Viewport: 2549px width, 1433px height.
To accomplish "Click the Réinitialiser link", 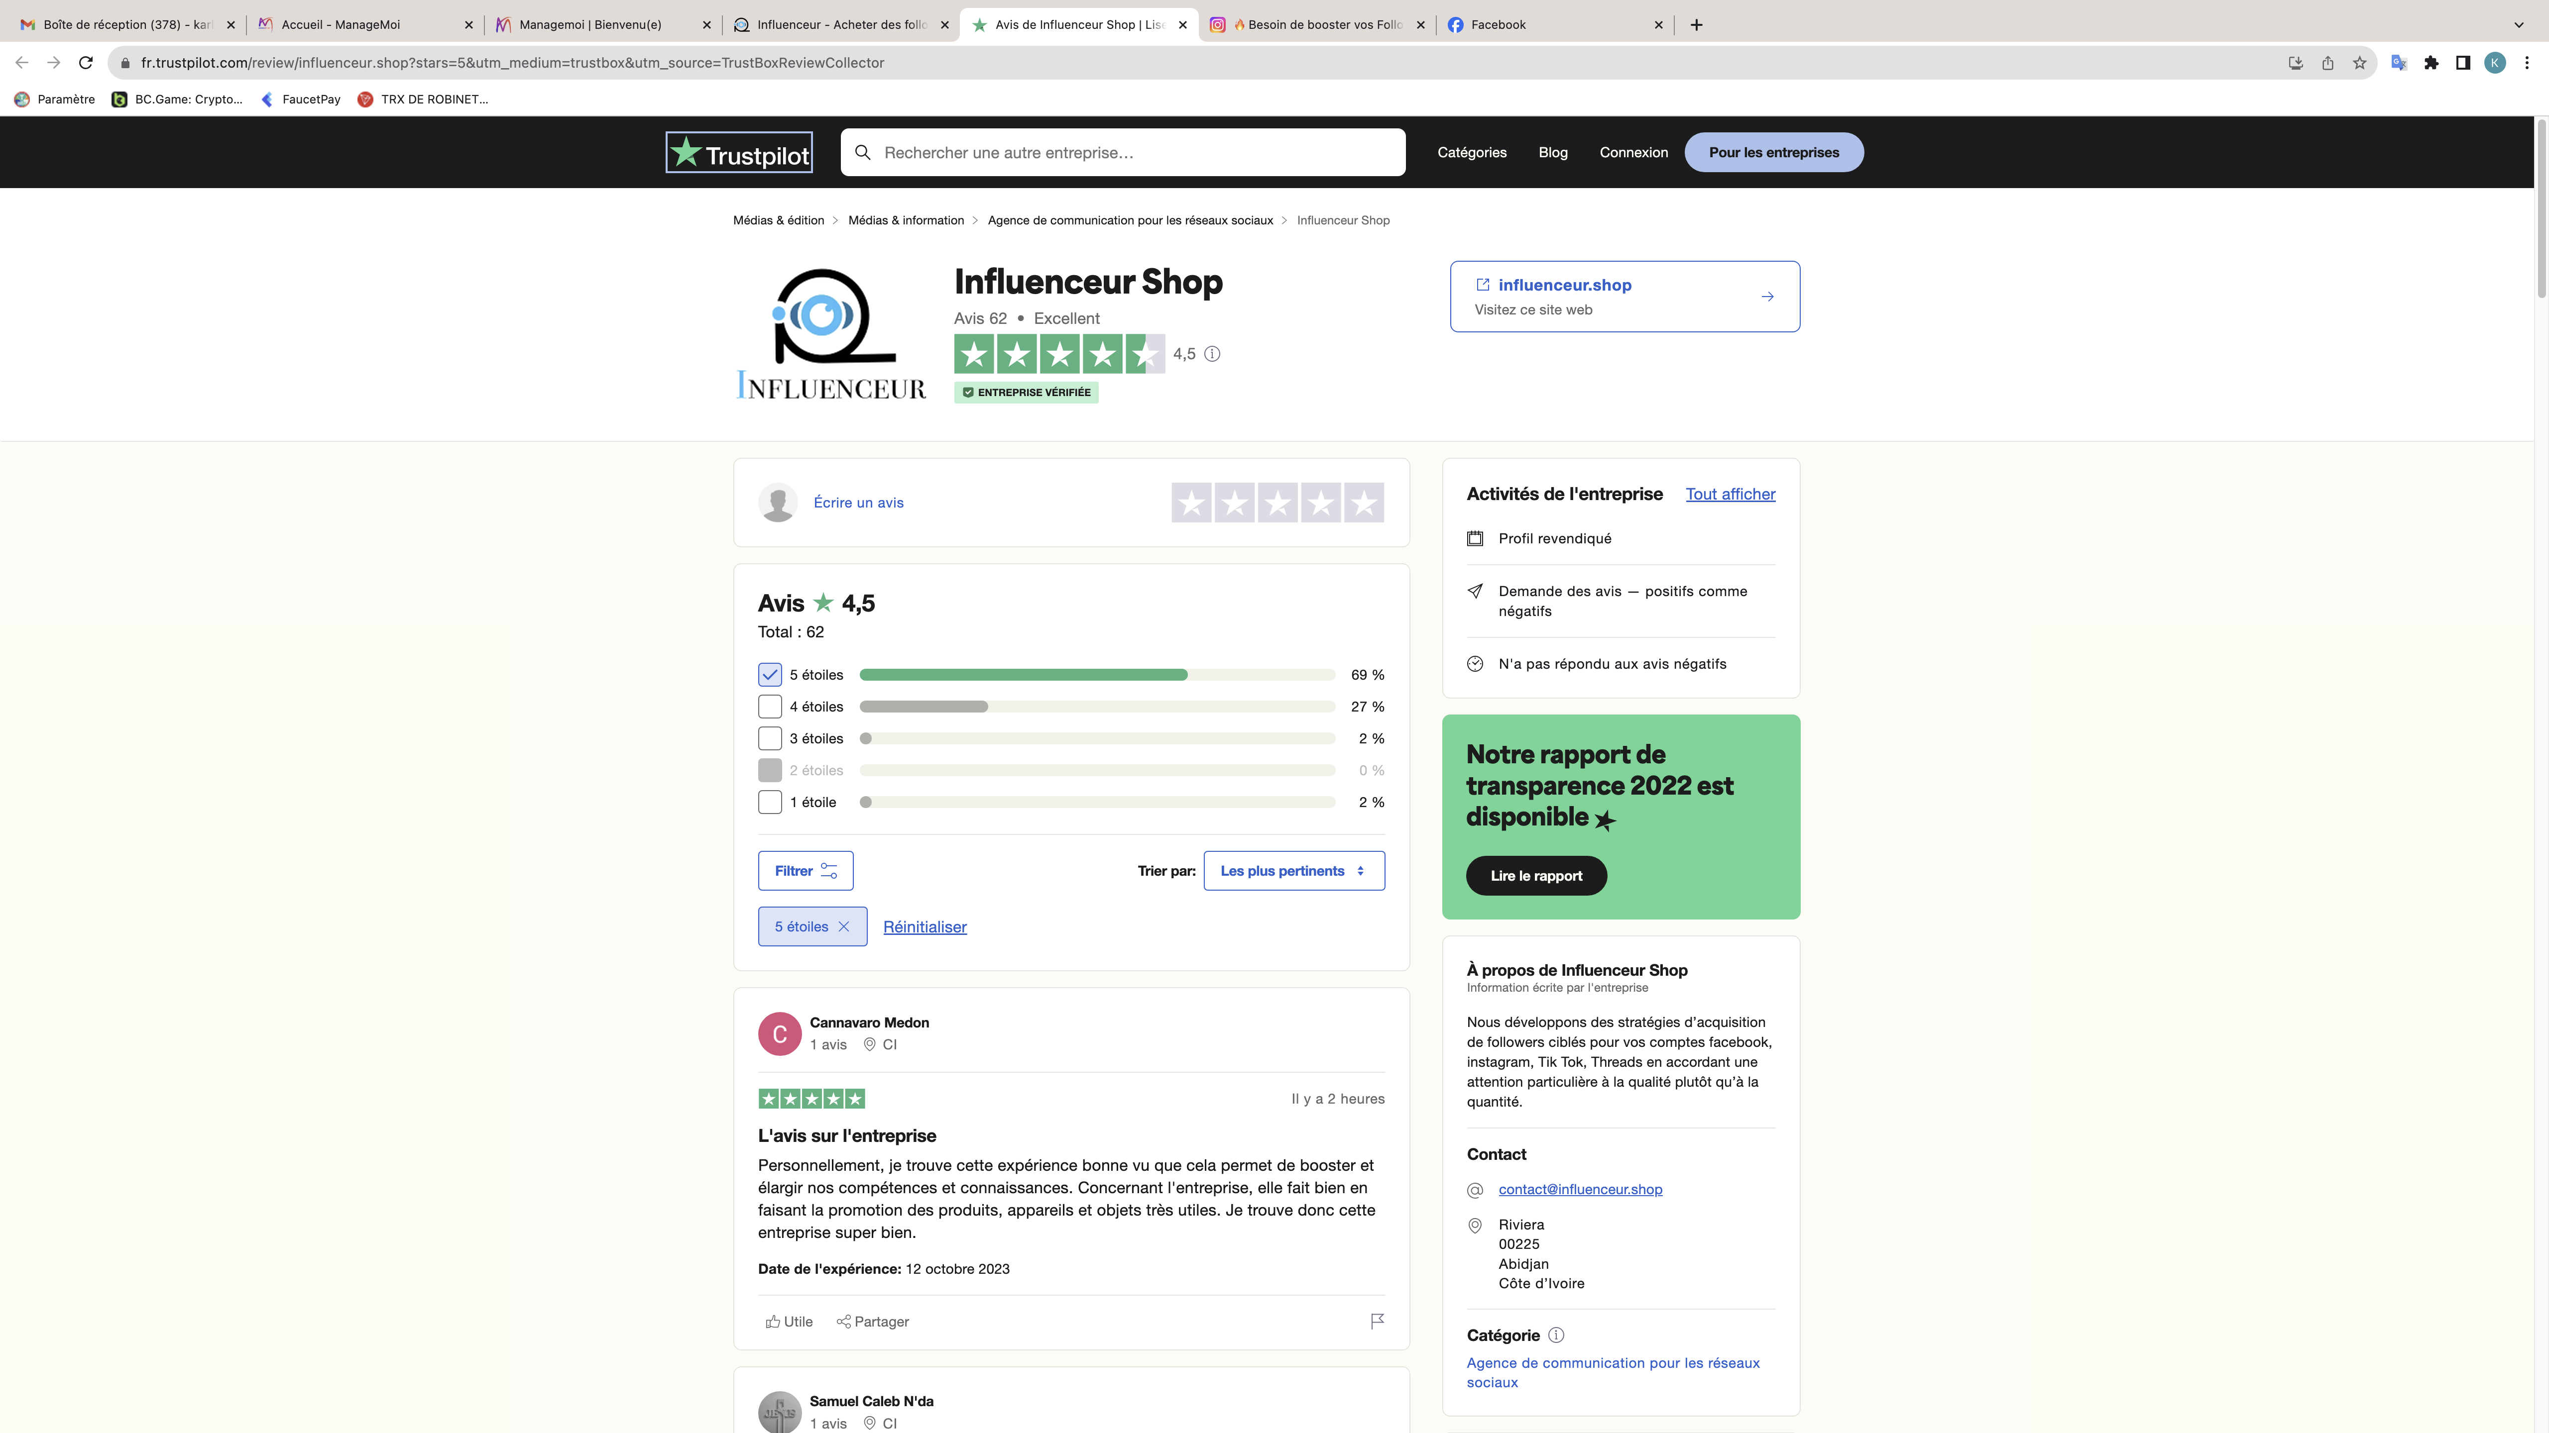I will (x=924, y=926).
